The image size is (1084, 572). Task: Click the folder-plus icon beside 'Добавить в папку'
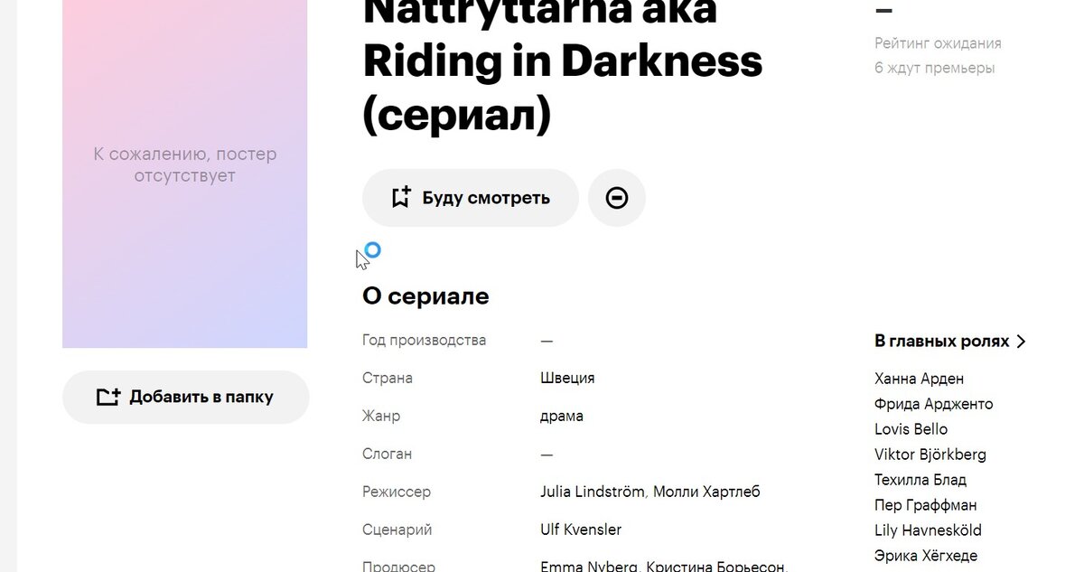pos(108,397)
